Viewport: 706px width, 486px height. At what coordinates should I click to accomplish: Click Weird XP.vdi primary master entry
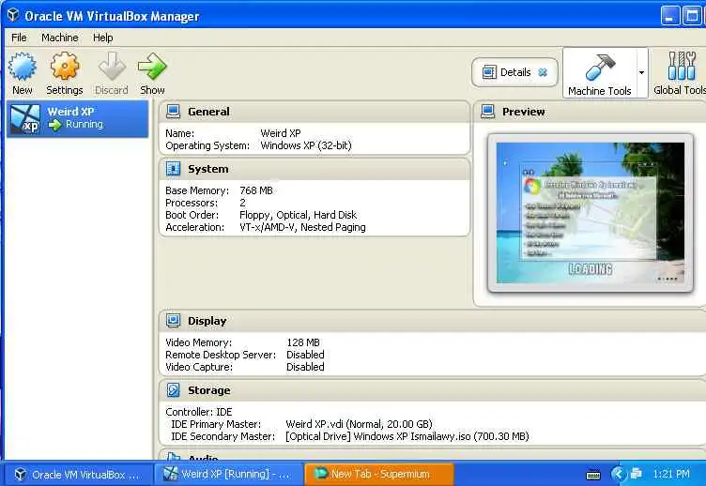coord(359,424)
